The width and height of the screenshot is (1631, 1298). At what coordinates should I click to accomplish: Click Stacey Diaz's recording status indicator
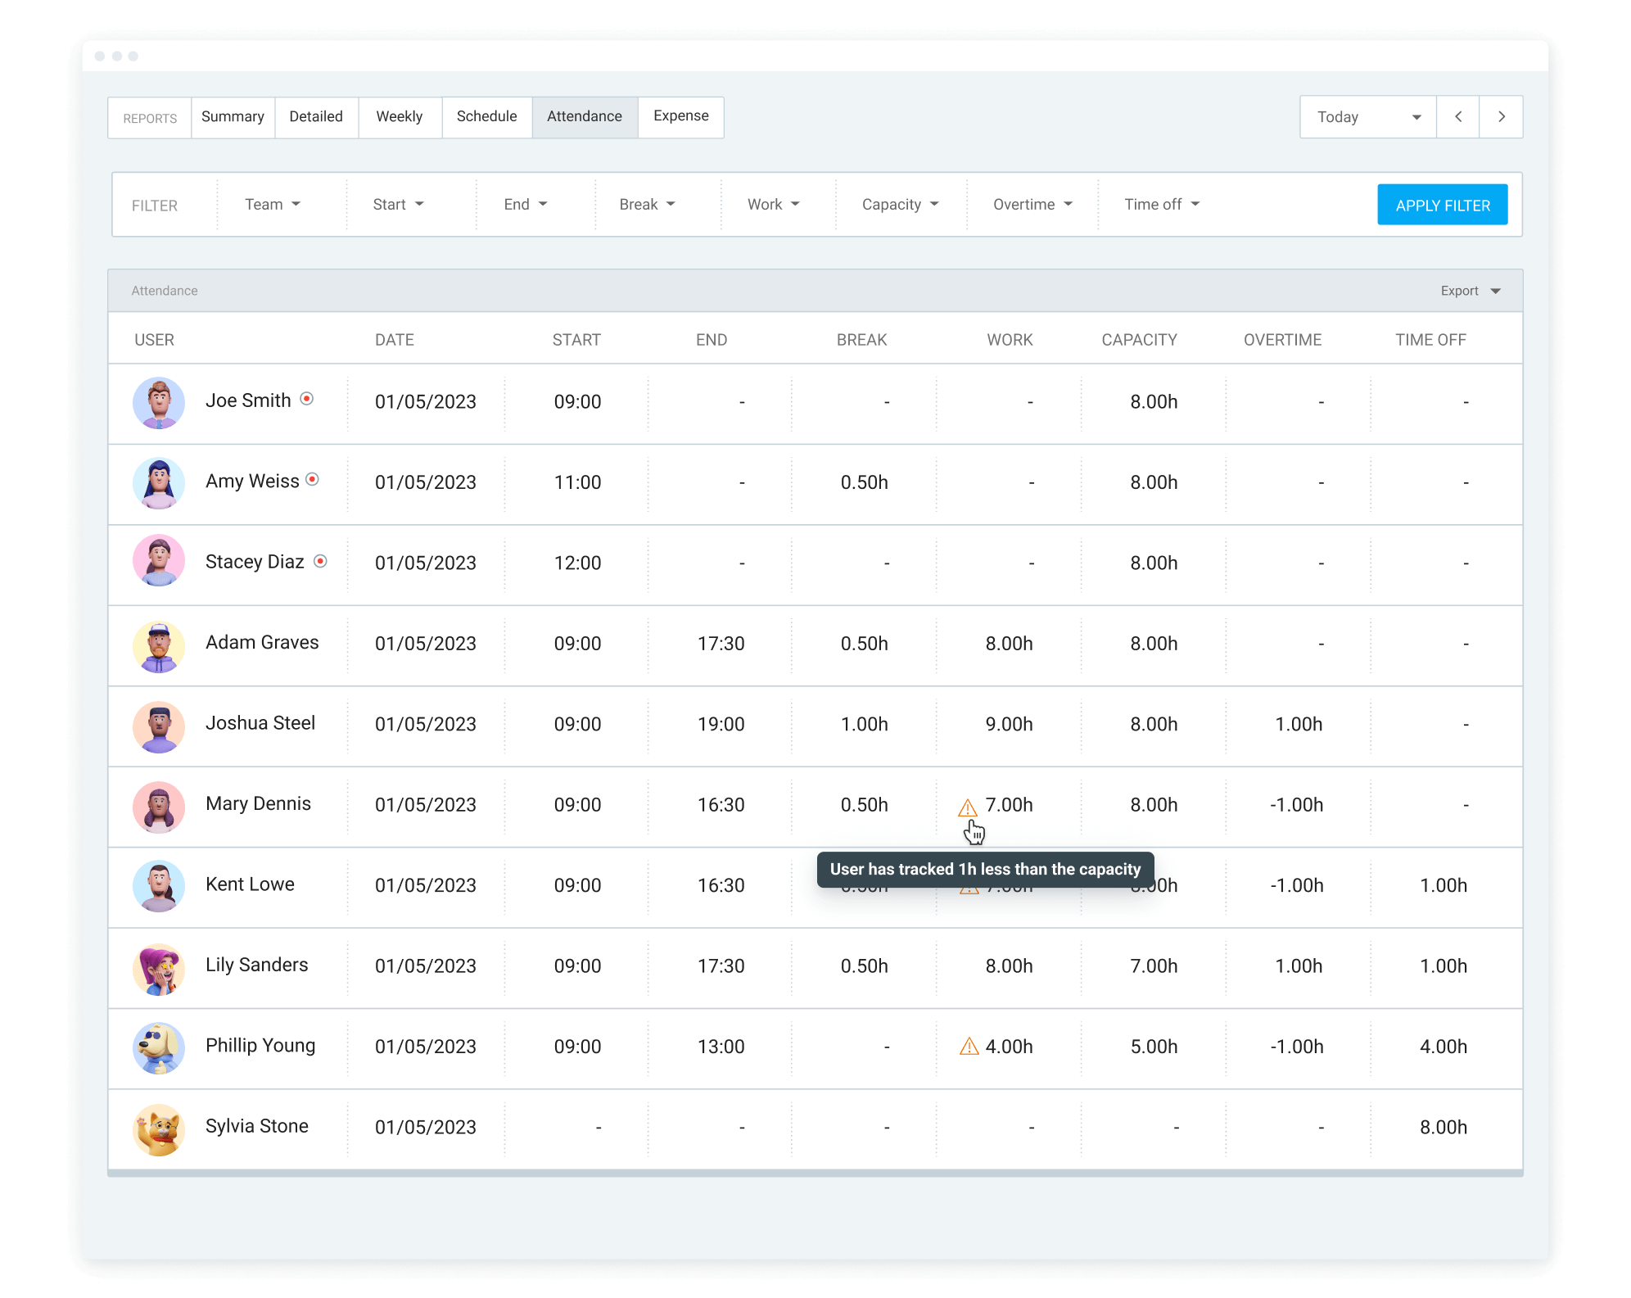[321, 562]
